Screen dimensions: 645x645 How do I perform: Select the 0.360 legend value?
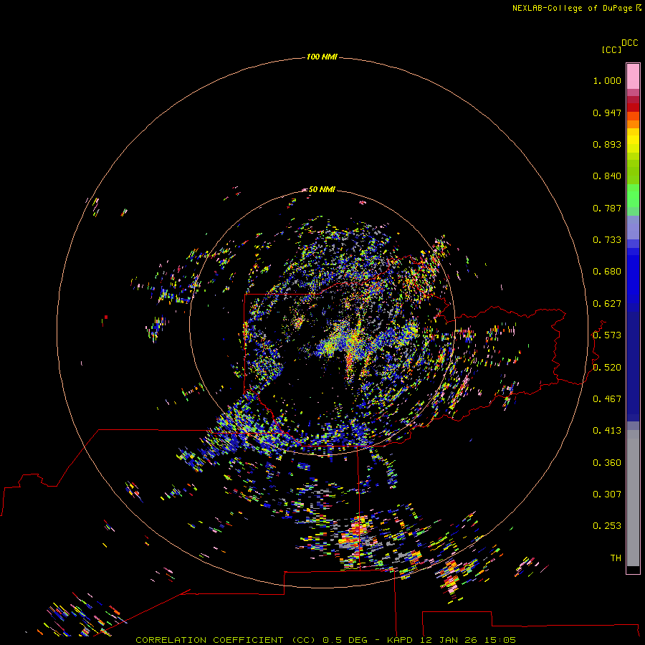tap(607, 463)
